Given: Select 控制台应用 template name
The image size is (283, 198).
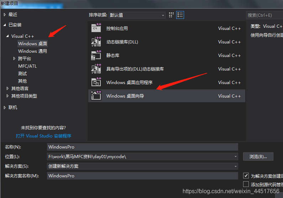Looking at the screenshot, I should pos(117,28).
